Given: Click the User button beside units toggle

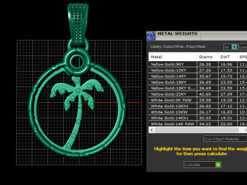Looking at the screenshot, I should pos(243,47).
